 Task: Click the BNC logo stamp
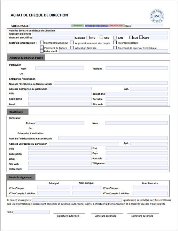157,16
